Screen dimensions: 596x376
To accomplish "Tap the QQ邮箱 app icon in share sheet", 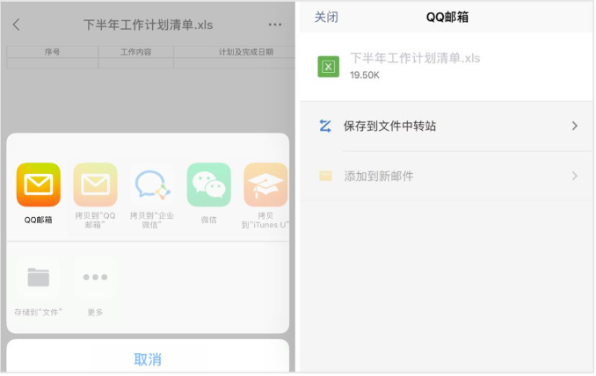I will click(39, 184).
